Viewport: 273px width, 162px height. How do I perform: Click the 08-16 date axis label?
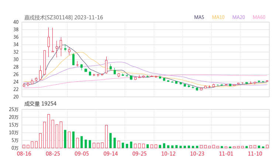tap(24, 154)
